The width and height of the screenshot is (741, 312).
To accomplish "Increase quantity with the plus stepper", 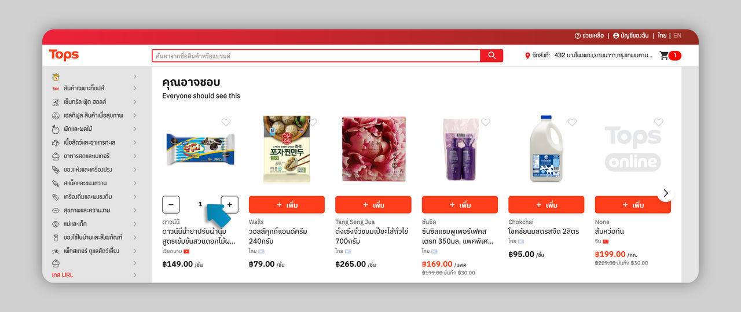I will (229, 204).
